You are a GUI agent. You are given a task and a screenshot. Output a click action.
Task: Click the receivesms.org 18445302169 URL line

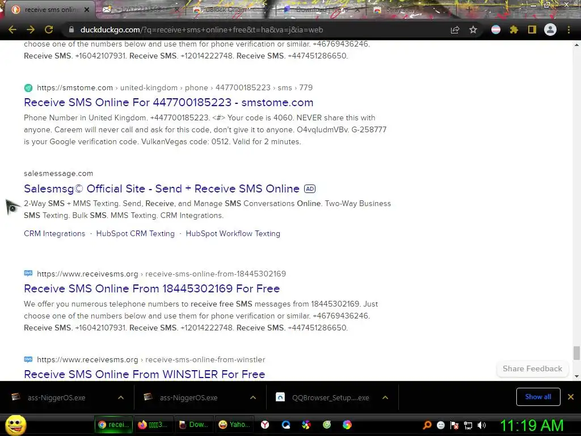tap(162, 274)
